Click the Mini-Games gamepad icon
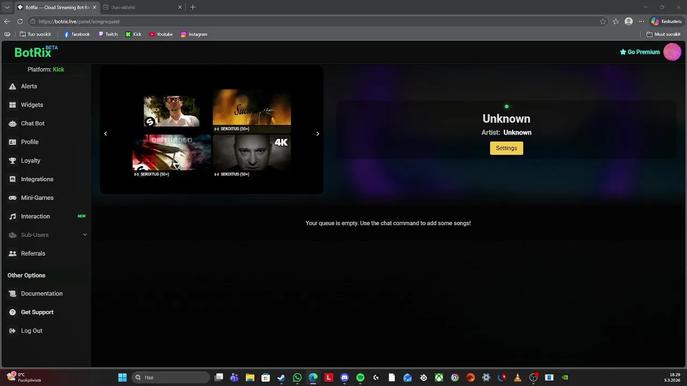687x386 pixels. pos(12,198)
